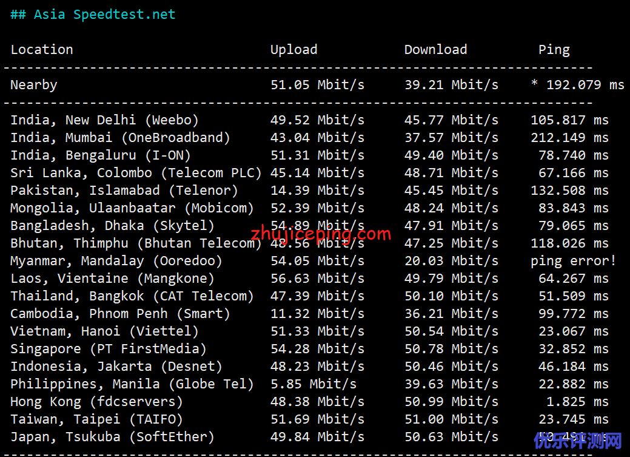This screenshot has width=630, height=457.
Task: Click 'Taiwan, Taipei (TAIFO)' row
Action: [309, 419]
